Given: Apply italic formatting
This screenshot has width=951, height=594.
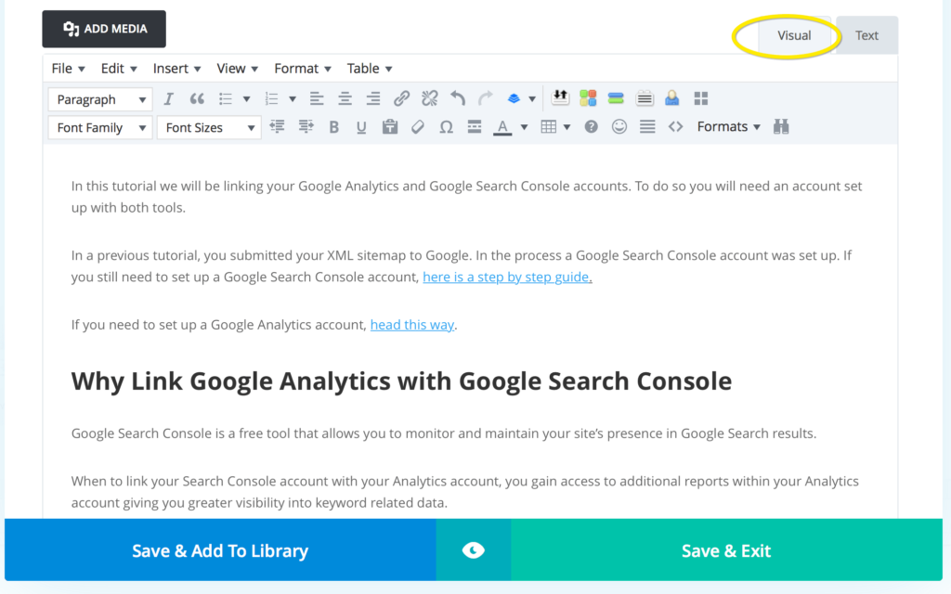Looking at the screenshot, I should coord(169,98).
